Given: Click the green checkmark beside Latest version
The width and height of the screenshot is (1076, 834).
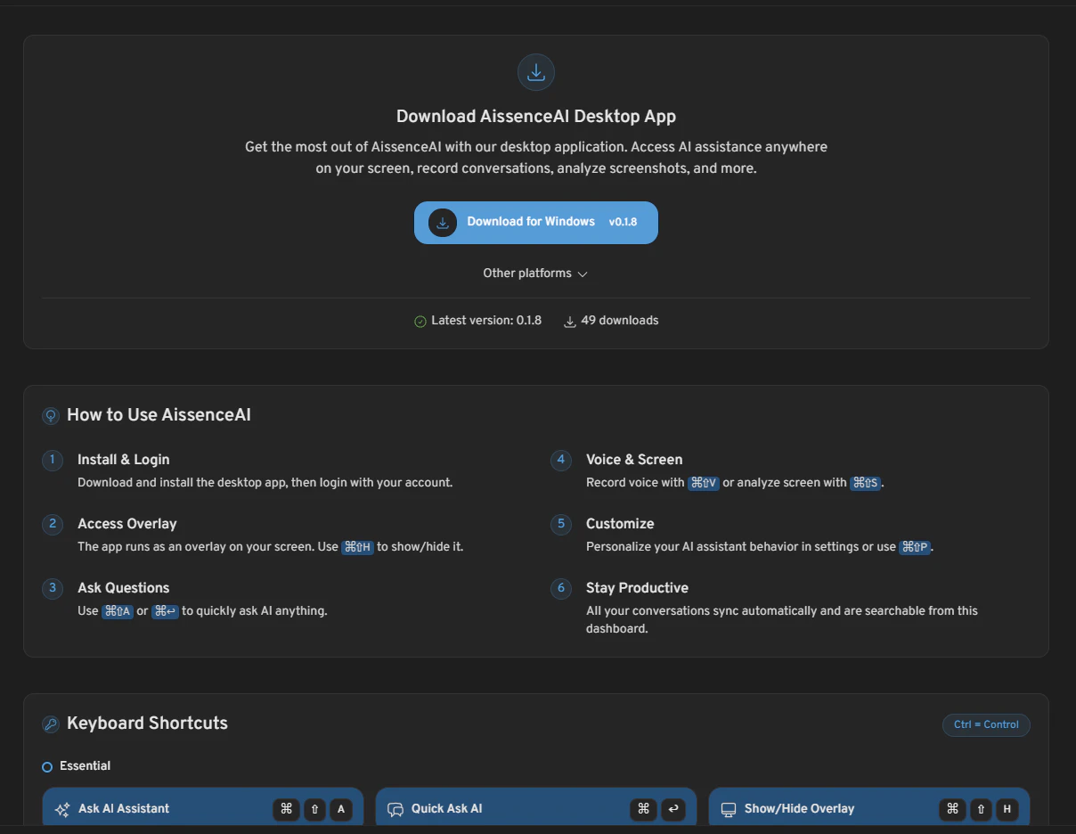Looking at the screenshot, I should tap(420, 320).
